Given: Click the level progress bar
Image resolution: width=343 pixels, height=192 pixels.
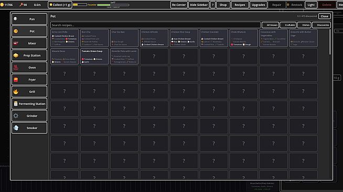Looking at the screenshot, I should (113, 5).
